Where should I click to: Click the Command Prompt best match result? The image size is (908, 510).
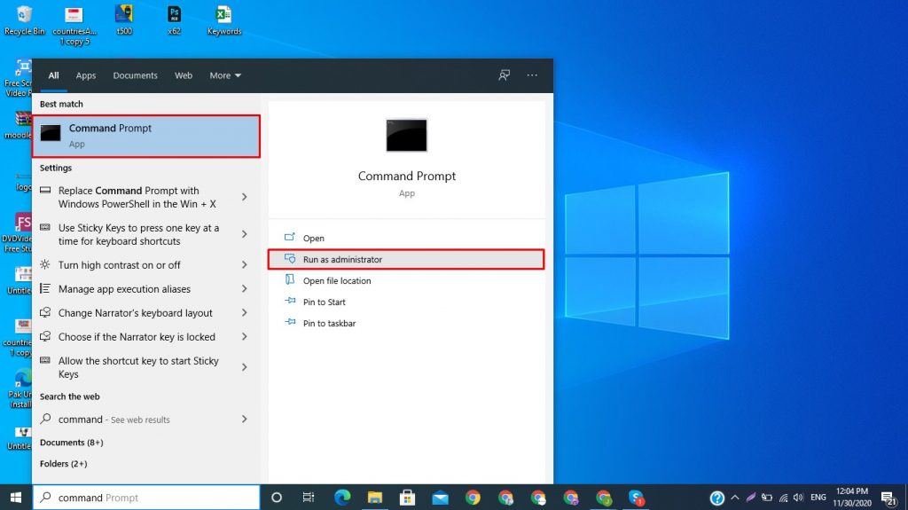146,136
